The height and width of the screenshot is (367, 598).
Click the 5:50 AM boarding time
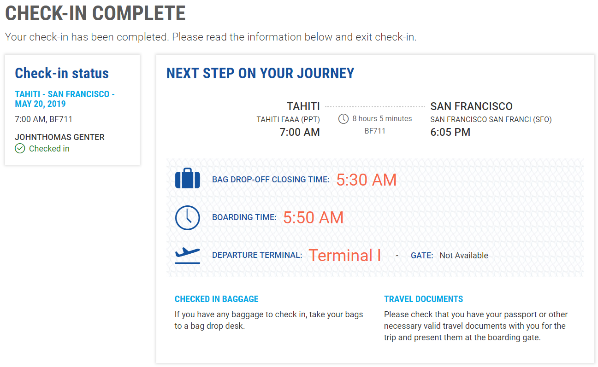pyautogui.click(x=313, y=217)
